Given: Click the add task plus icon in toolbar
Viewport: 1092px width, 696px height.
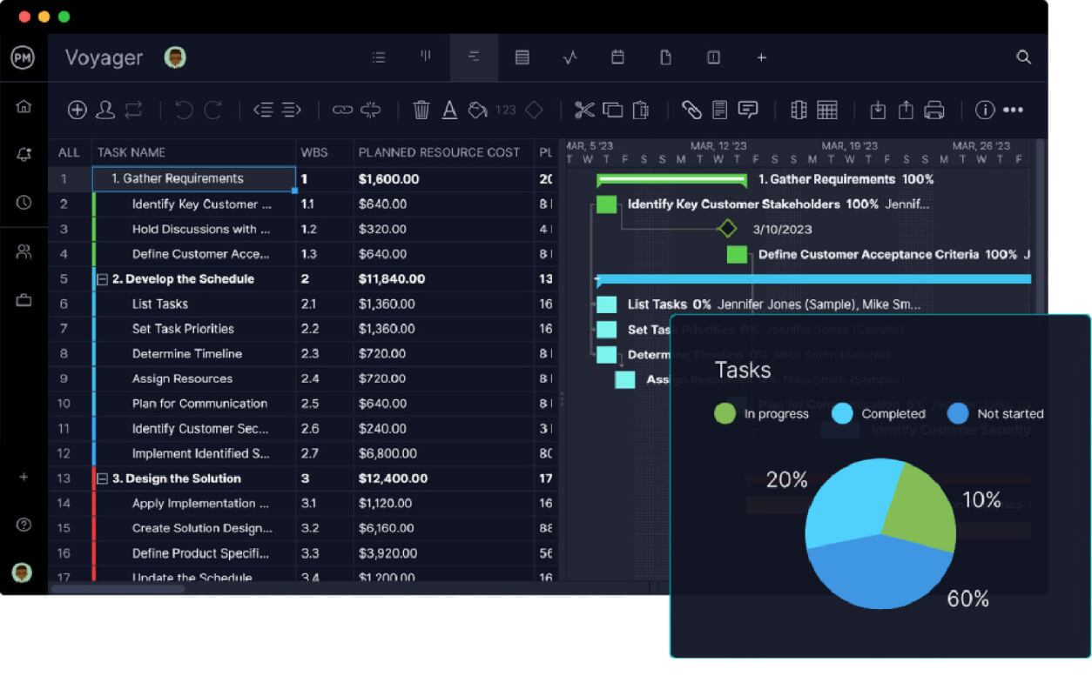Looking at the screenshot, I should pos(78,110).
